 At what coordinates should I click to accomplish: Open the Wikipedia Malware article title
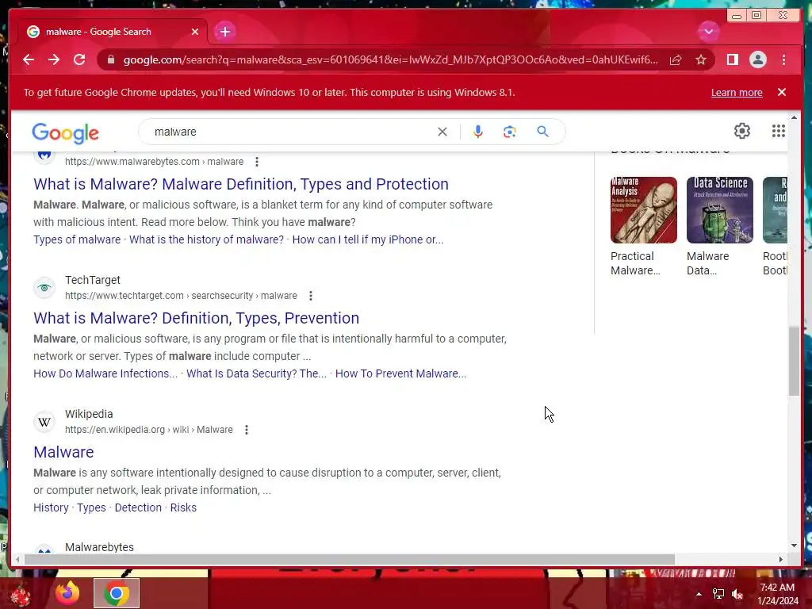pyautogui.click(x=63, y=452)
